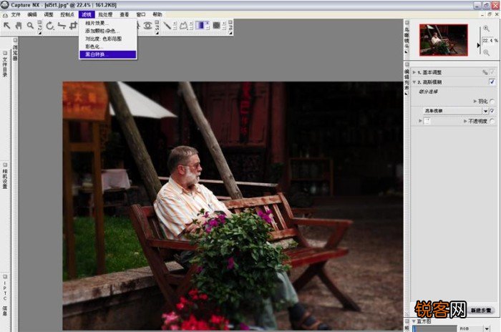This screenshot has height=332, width=501.
Task: Open the selection brush options stepper
Action: pyautogui.click(x=175, y=26)
